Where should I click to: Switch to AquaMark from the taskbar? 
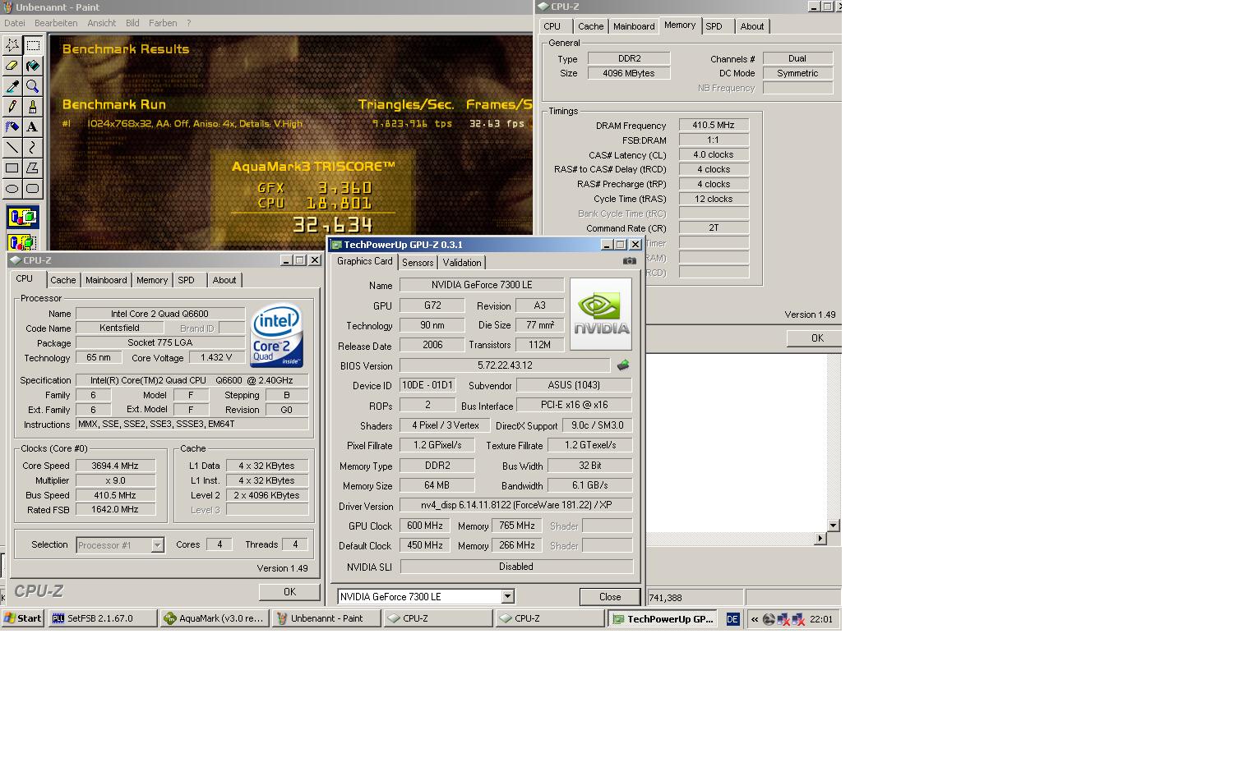(x=215, y=618)
